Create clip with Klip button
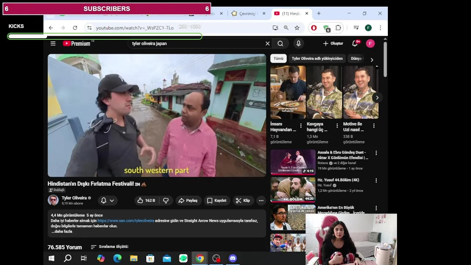 click(243, 201)
